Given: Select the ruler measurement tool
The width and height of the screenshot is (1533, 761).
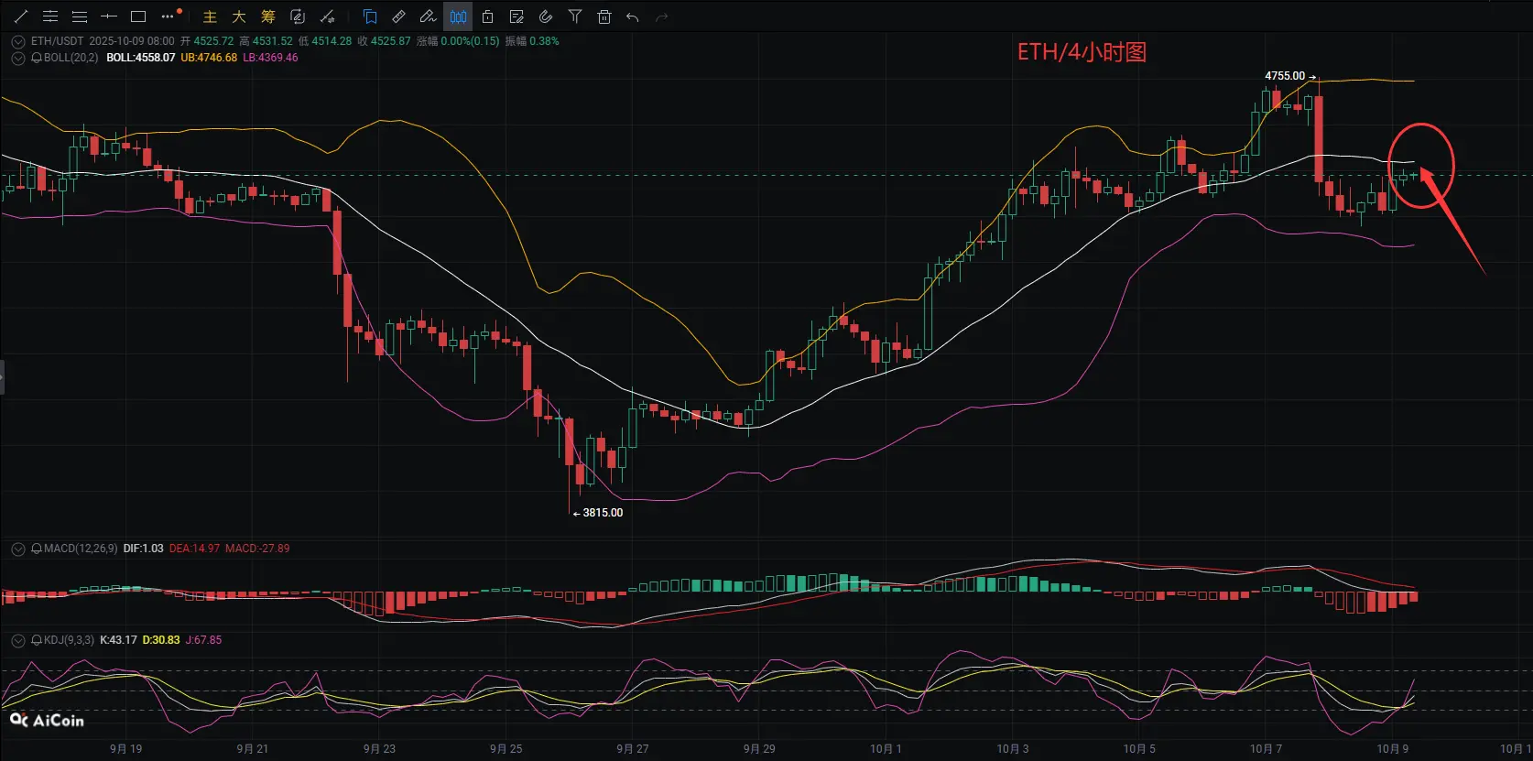Looking at the screenshot, I should 399,16.
